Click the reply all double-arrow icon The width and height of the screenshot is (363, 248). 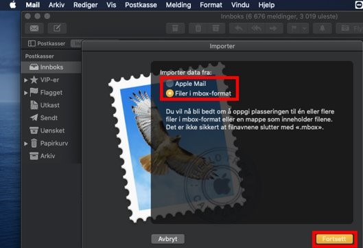256,28
